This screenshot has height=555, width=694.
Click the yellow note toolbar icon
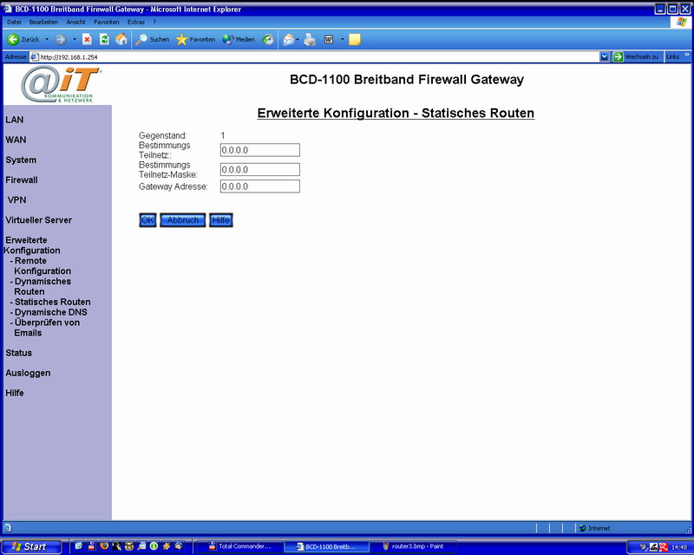click(x=355, y=39)
